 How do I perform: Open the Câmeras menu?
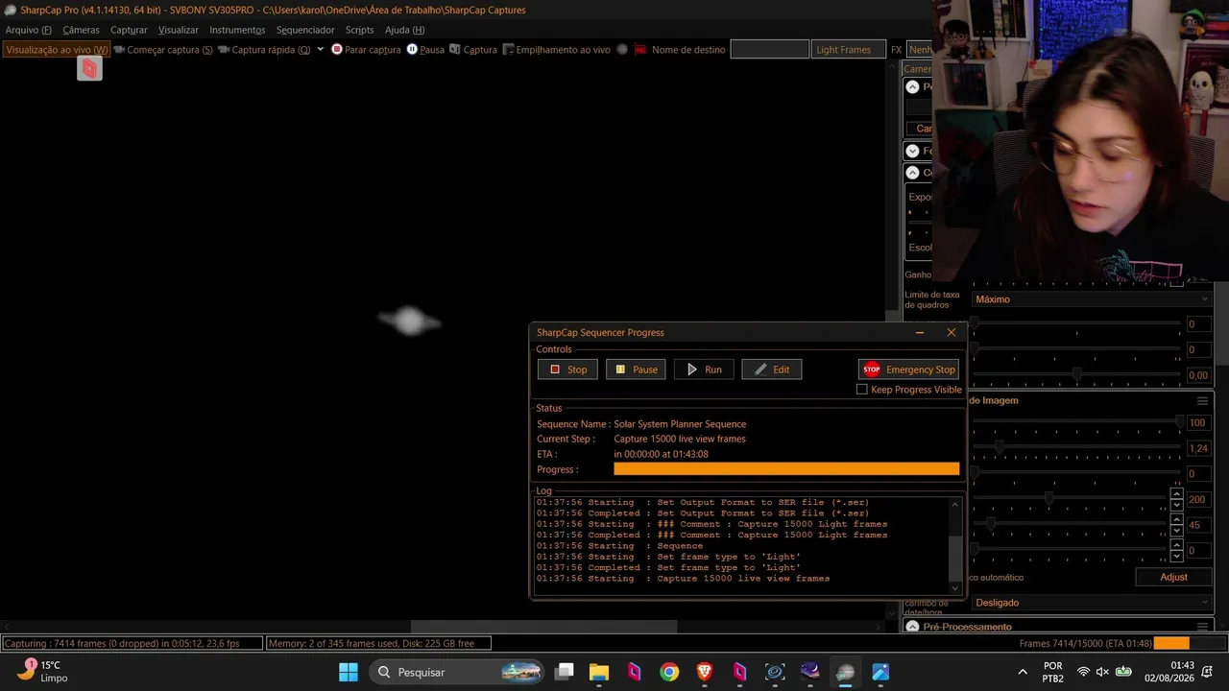click(81, 30)
